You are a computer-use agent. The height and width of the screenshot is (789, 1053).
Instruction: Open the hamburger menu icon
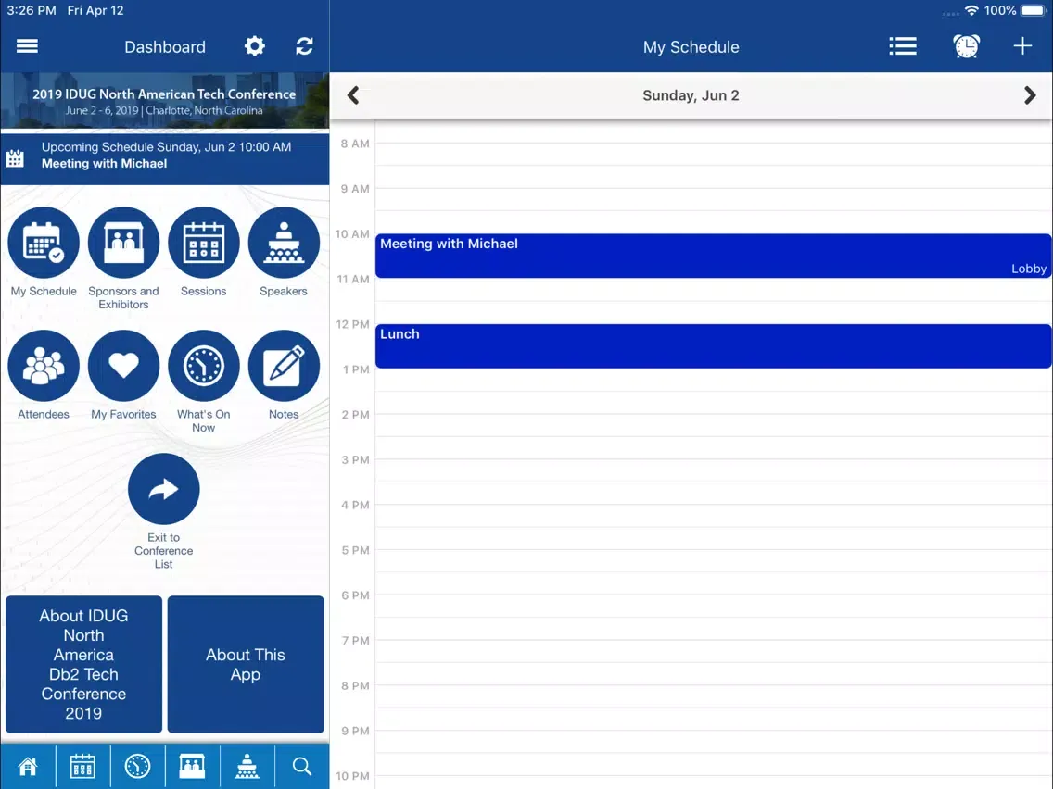coord(27,46)
